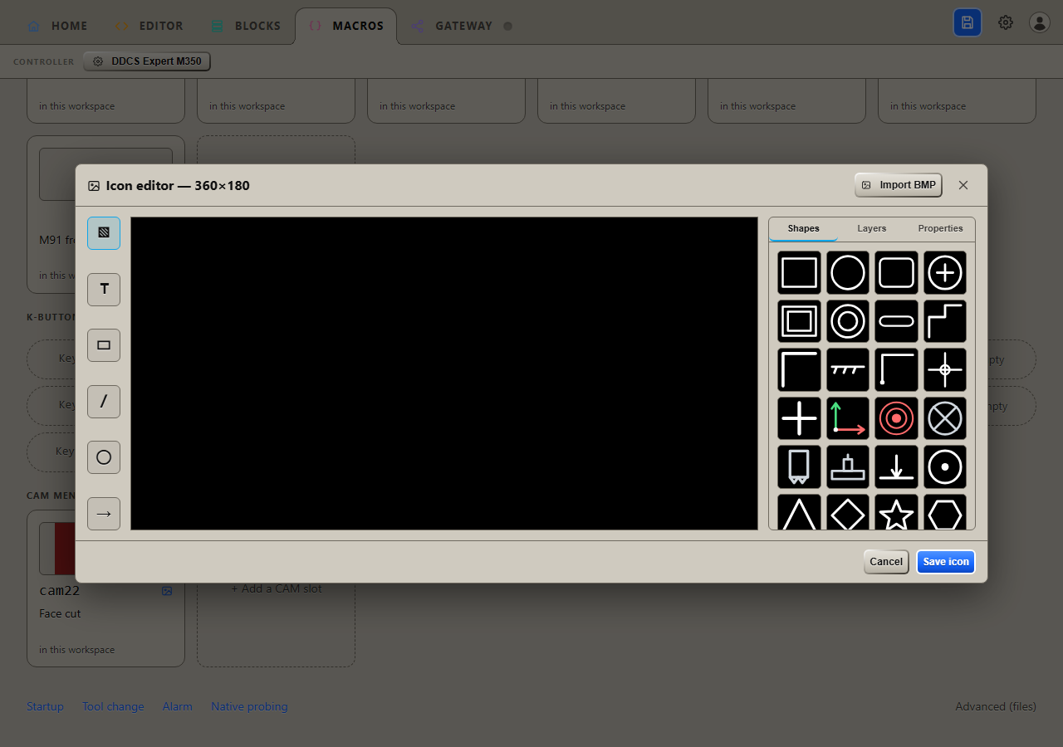Insert the green-red XY axes shape
This screenshot has width=1063, height=747.
(x=848, y=418)
